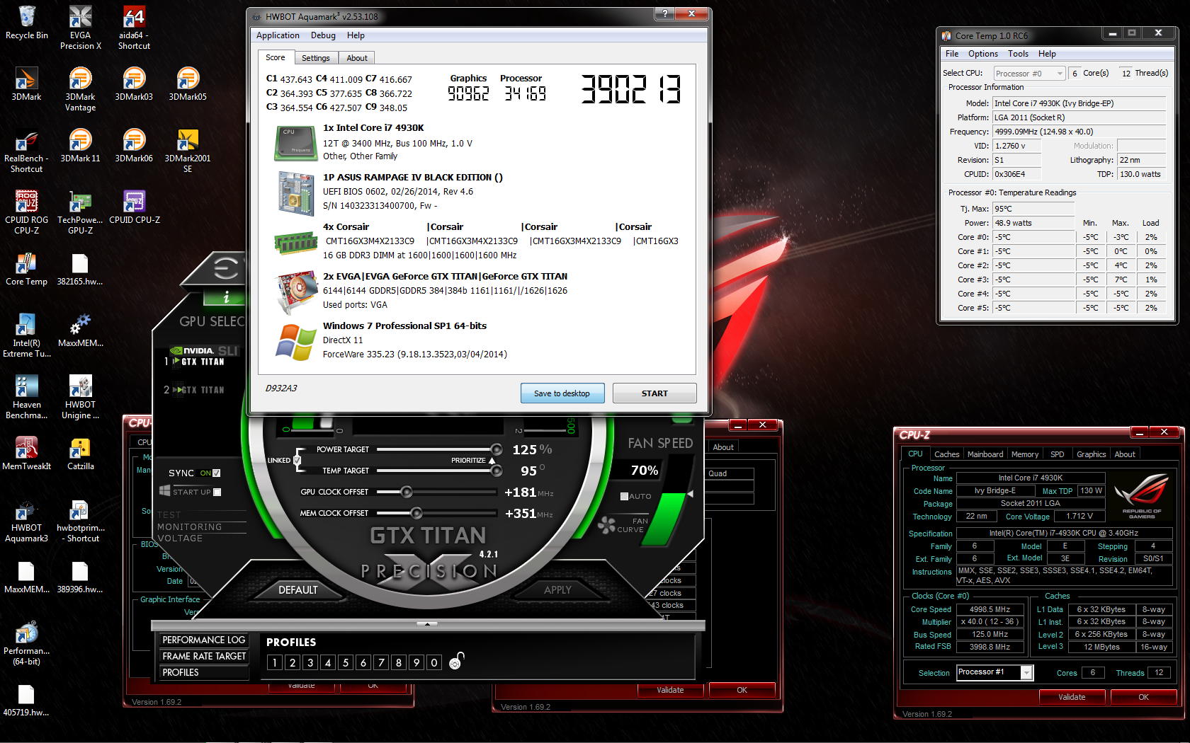The image size is (1190, 743).
Task: Adjust the POWER TARGET slider
Action: pos(497,449)
